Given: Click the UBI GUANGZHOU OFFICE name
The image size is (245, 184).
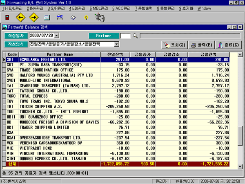Looking at the screenshot, I should point(41,117).
